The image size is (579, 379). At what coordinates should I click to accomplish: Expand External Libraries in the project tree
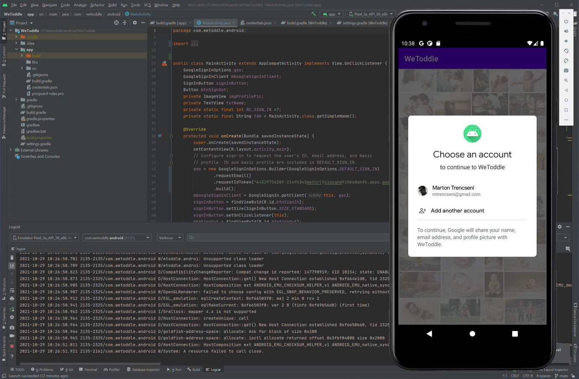(x=10, y=150)
